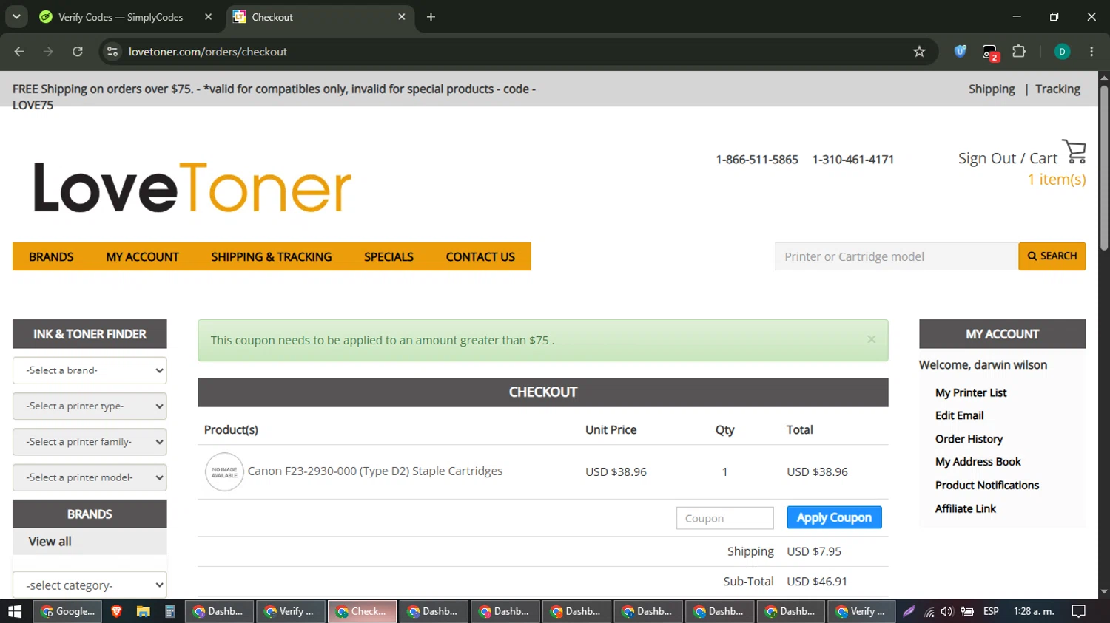Click the No Image Available product thumbnail
1110x623 pixels.
224,472
